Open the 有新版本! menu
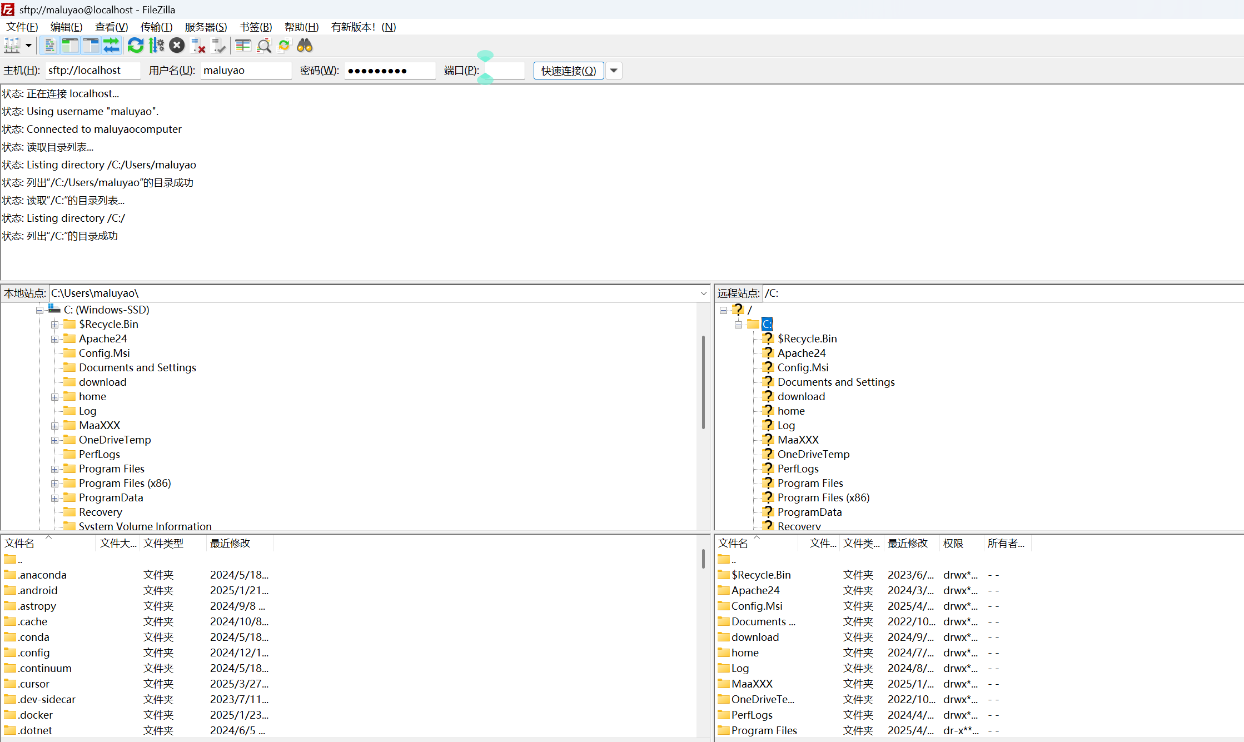 click(x=364, y=27)
